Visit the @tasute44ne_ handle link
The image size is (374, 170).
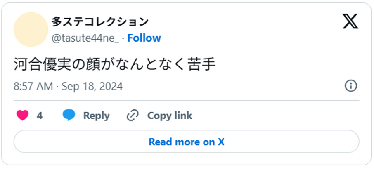[x=85, y=38]
